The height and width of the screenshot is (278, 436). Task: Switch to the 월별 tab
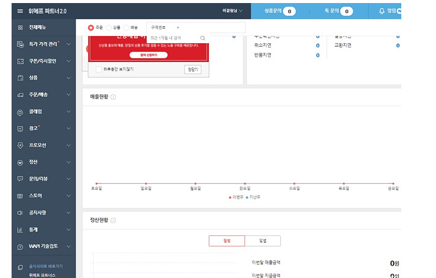[x=227, y=241]
